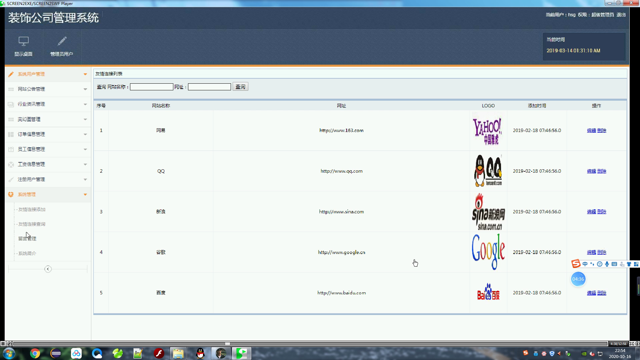
Task: Open QQ penguin taskbar icon
Action: [200, 353]
